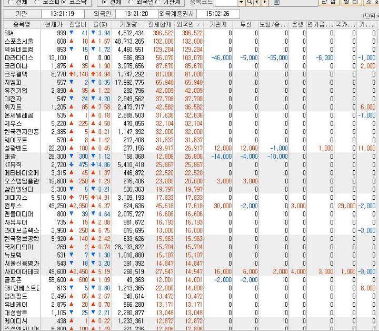
Task: Select the 온세텔레콤 stock row
Action: [189, 115]
